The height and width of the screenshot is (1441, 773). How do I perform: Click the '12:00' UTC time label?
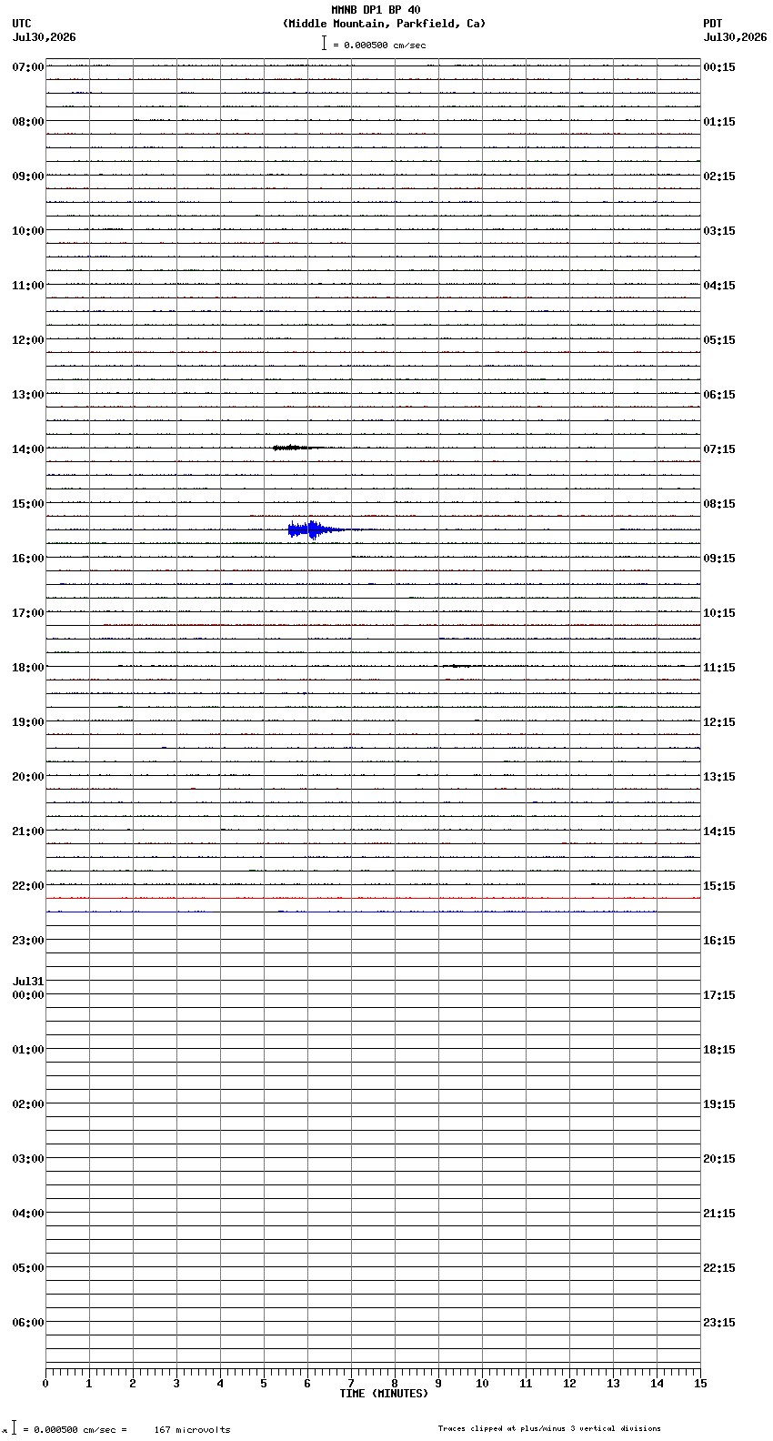tap(28, 340)
